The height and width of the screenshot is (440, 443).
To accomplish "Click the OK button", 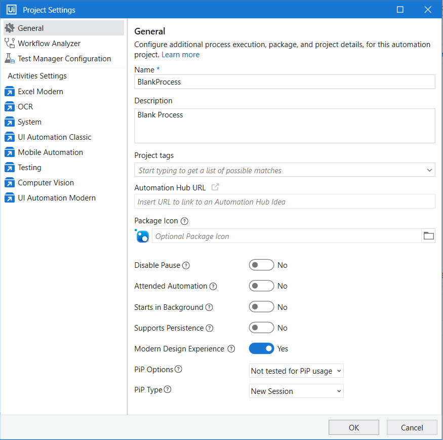I will coord(354,427).
